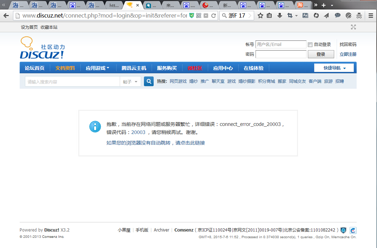Click the fullscreen expand icon at top right
The height and width of the screenshot is (248, 377).
353,27
